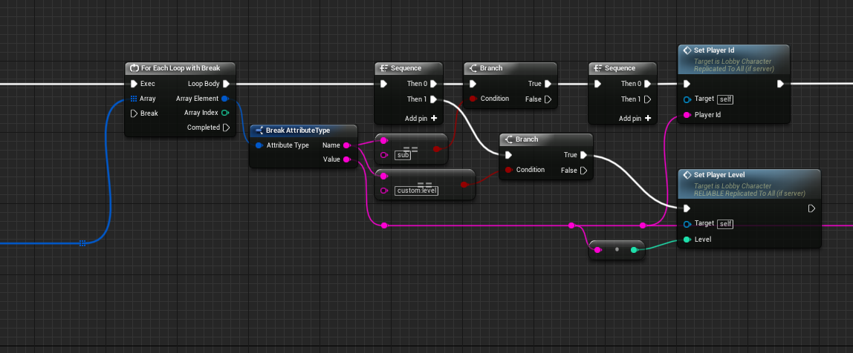Click the Level input pin on Set Player Level
The width and height of the screenshot is (853, 353).
point(687,240)
